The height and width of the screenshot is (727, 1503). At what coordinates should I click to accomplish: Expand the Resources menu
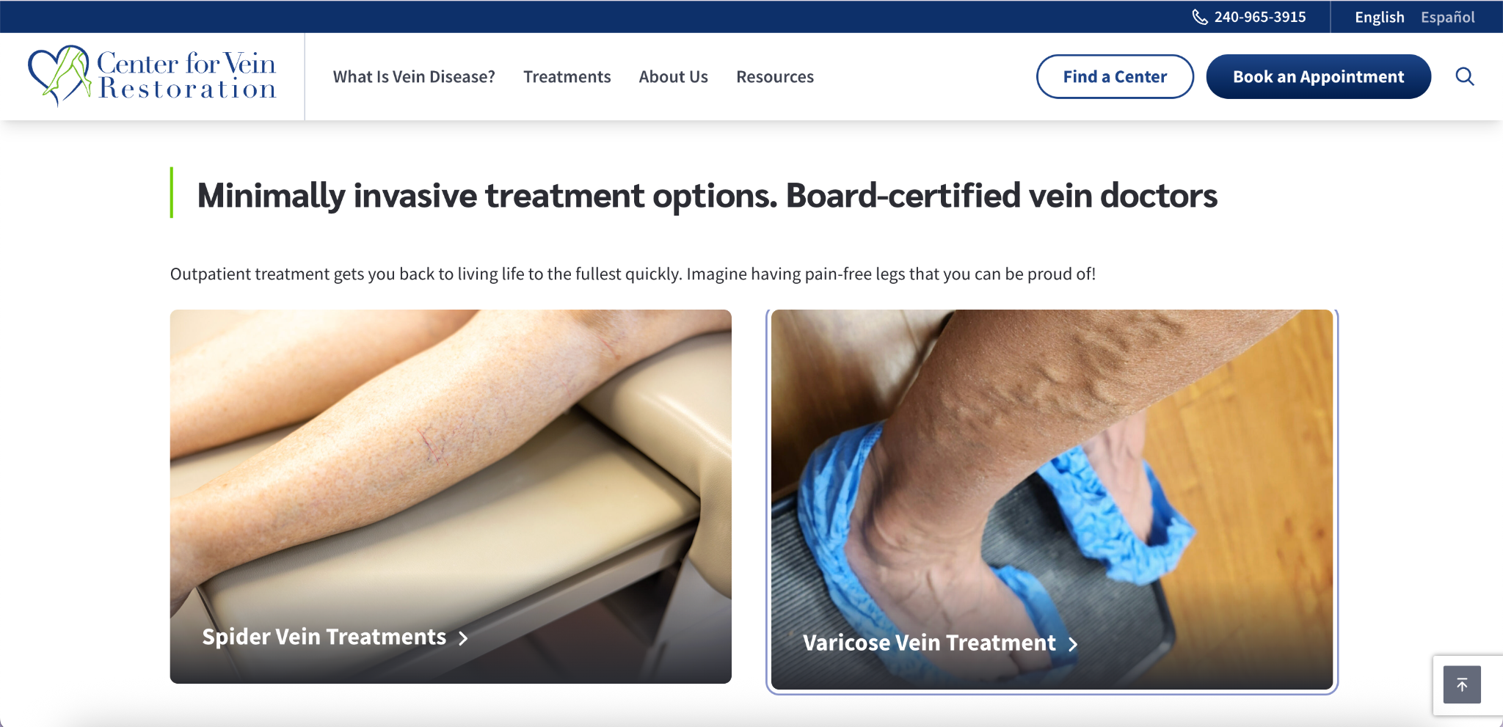(x=775, y=76)
